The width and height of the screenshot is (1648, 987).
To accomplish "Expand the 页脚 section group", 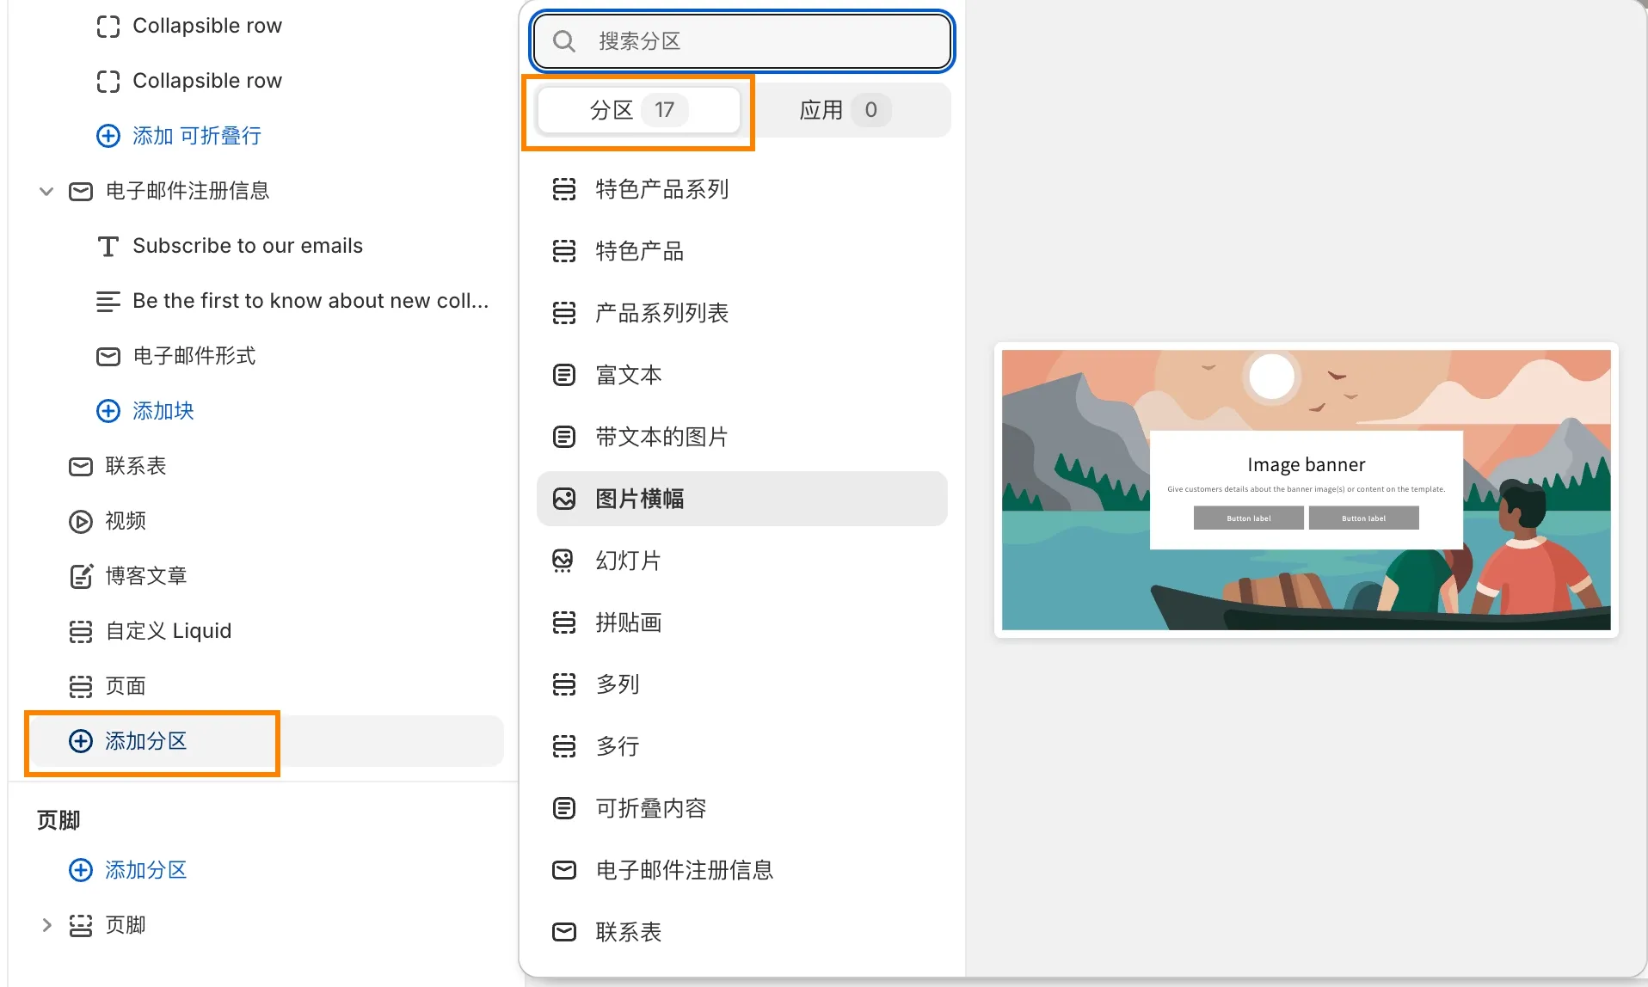I will pos(46,925).
